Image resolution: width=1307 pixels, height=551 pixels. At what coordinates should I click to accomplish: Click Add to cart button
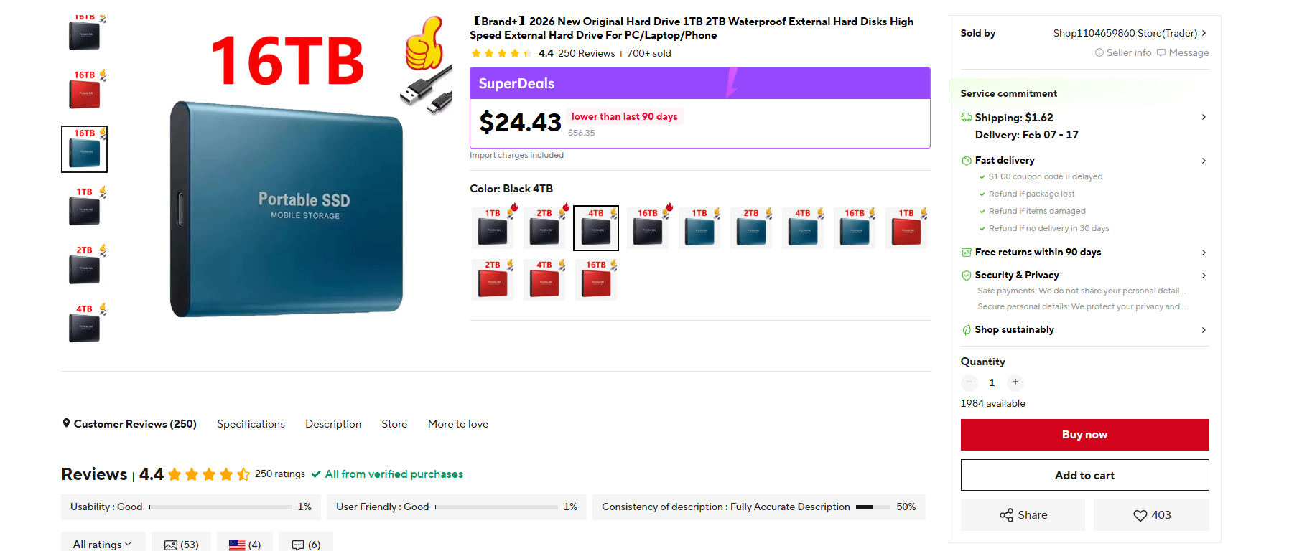point(1084,475)
